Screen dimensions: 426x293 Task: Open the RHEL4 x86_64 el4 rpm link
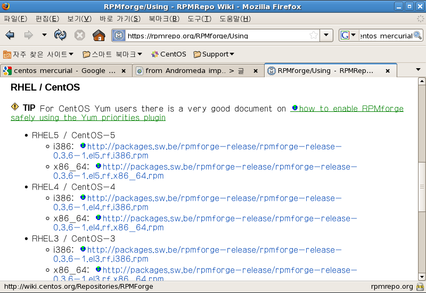pyautogui.click(x=205, y=223)
